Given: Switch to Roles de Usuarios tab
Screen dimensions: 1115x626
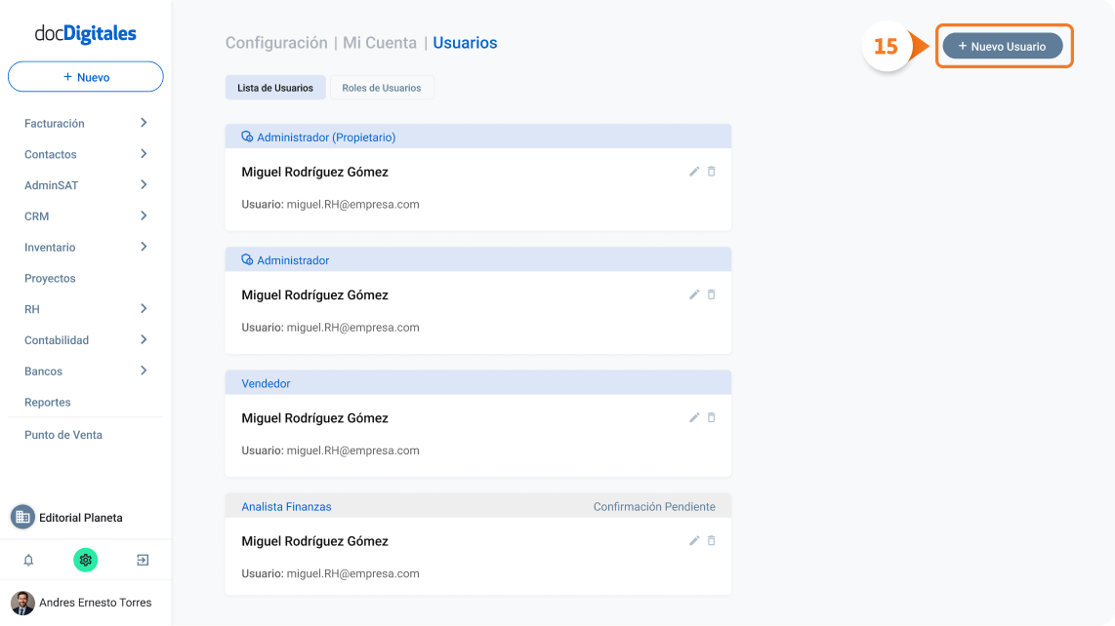Looking at the screenshot, I should pos(382,88).
